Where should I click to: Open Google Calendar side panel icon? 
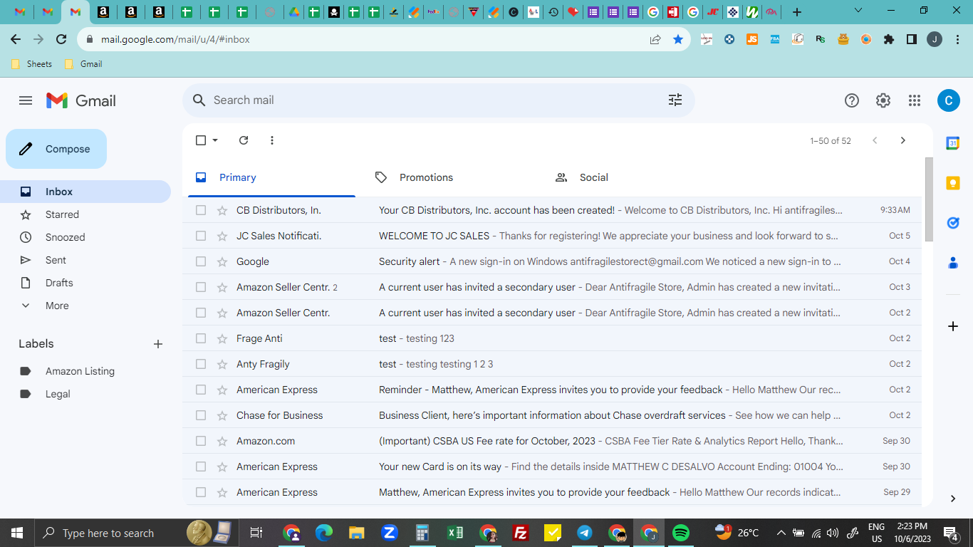tap(953, 143)
